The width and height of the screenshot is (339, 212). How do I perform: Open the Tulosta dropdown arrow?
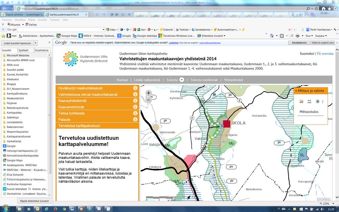click(x=182, y=80)
